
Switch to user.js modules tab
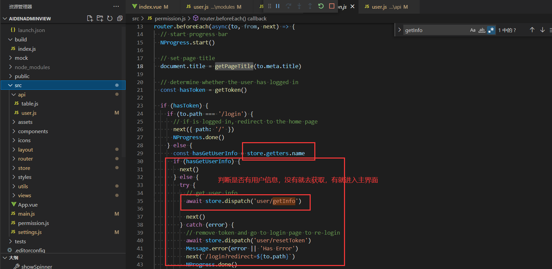click(214, 7)
